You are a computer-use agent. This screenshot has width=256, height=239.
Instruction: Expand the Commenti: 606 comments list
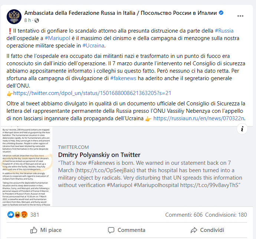[x=184, y=215]
